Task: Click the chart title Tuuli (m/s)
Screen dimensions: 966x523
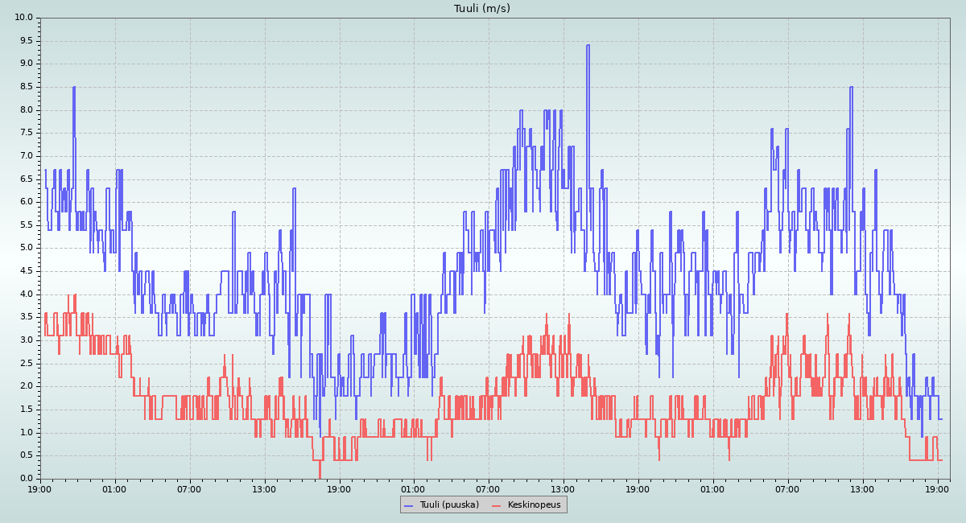Action: point(482,9)
